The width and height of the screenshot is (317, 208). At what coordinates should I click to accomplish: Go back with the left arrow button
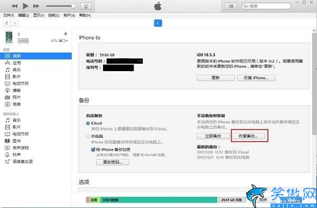(7, 23)
